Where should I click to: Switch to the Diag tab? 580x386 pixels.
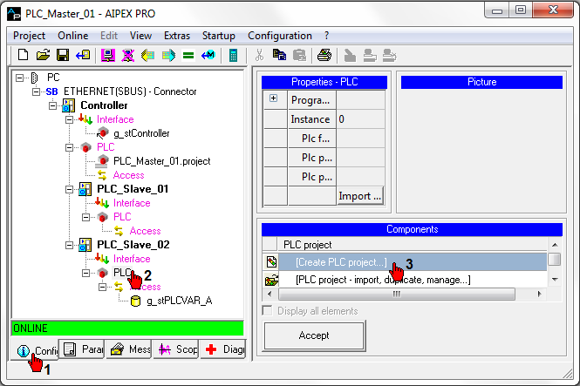click(223, 349)
